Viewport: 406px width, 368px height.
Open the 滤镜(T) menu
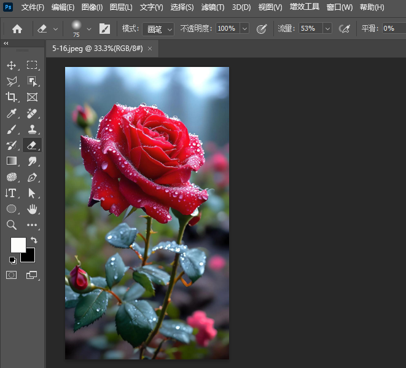(x=213, y=7)
